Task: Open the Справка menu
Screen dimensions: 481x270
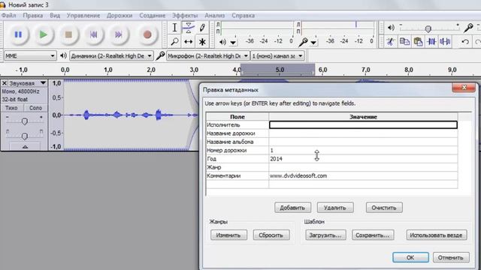Action: pos(244,15)
